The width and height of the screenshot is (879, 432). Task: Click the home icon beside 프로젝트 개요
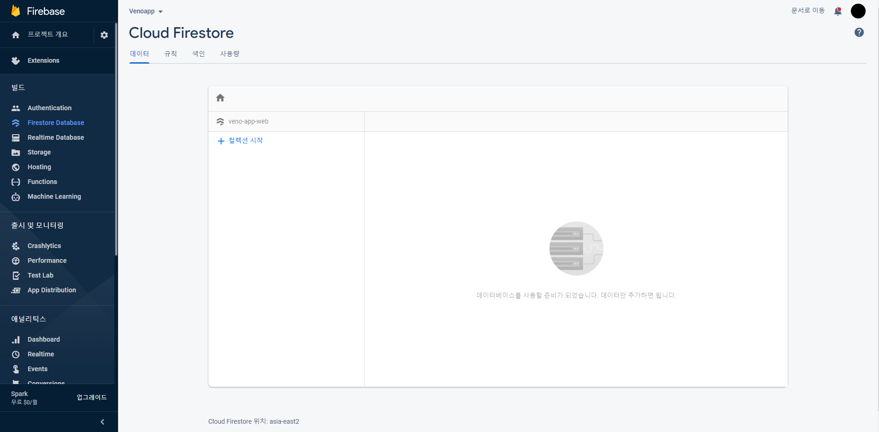(x=16, y=35)
